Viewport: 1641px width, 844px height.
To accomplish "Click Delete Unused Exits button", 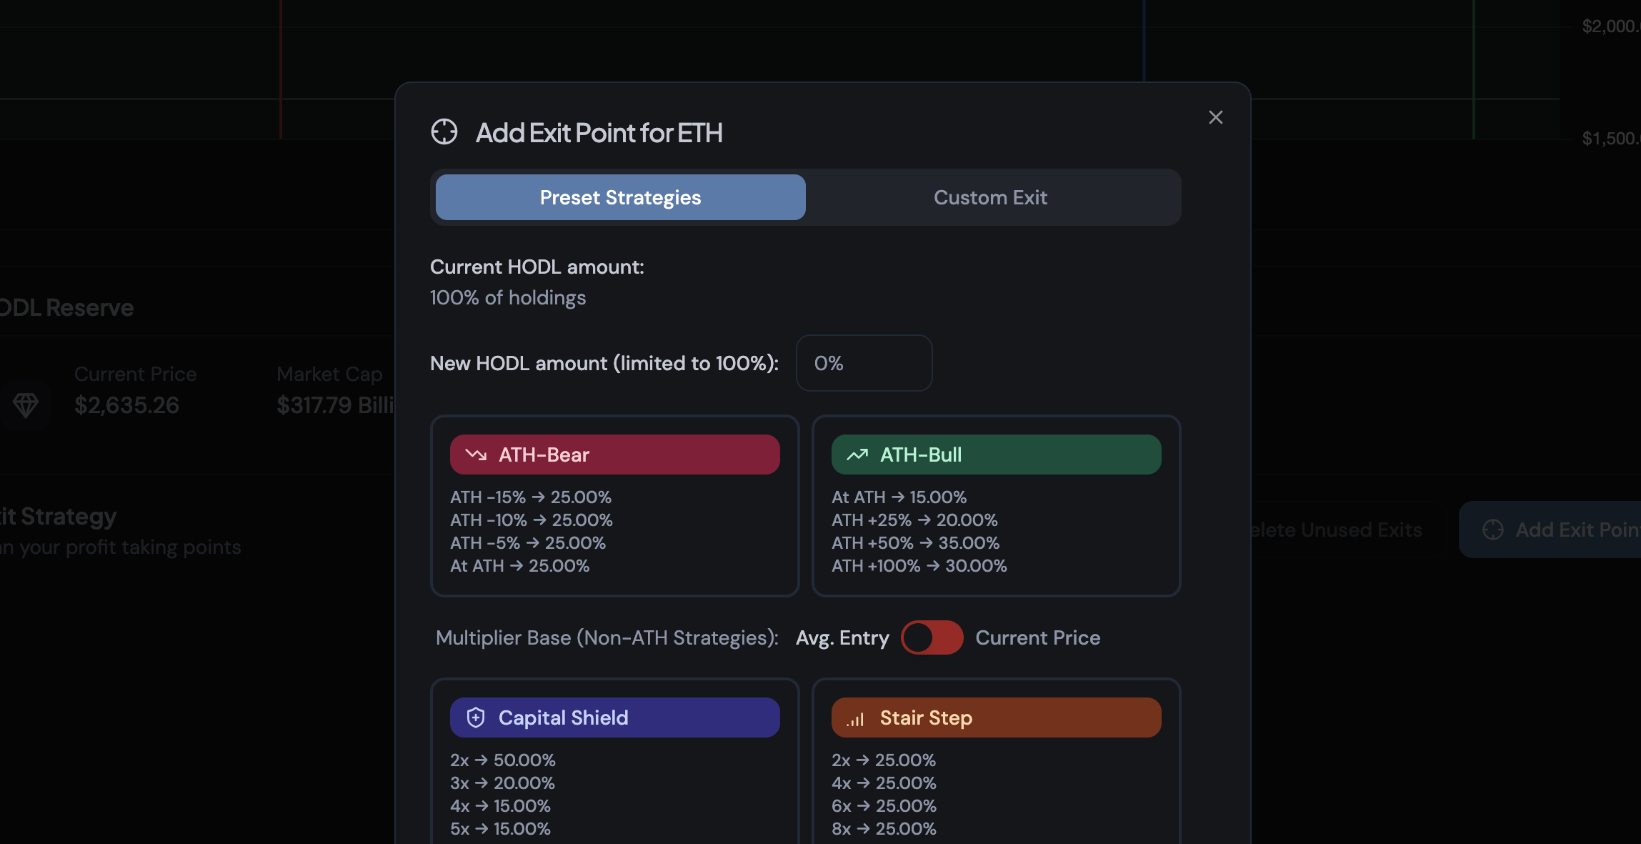I will pyautogui.click(x=1336, y=530).
